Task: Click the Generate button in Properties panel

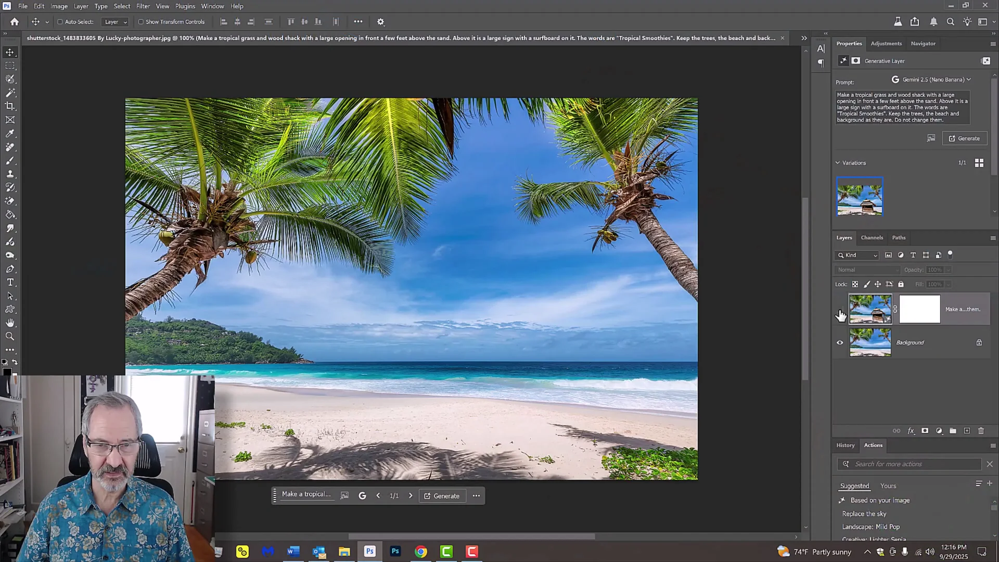Action: 965,138
